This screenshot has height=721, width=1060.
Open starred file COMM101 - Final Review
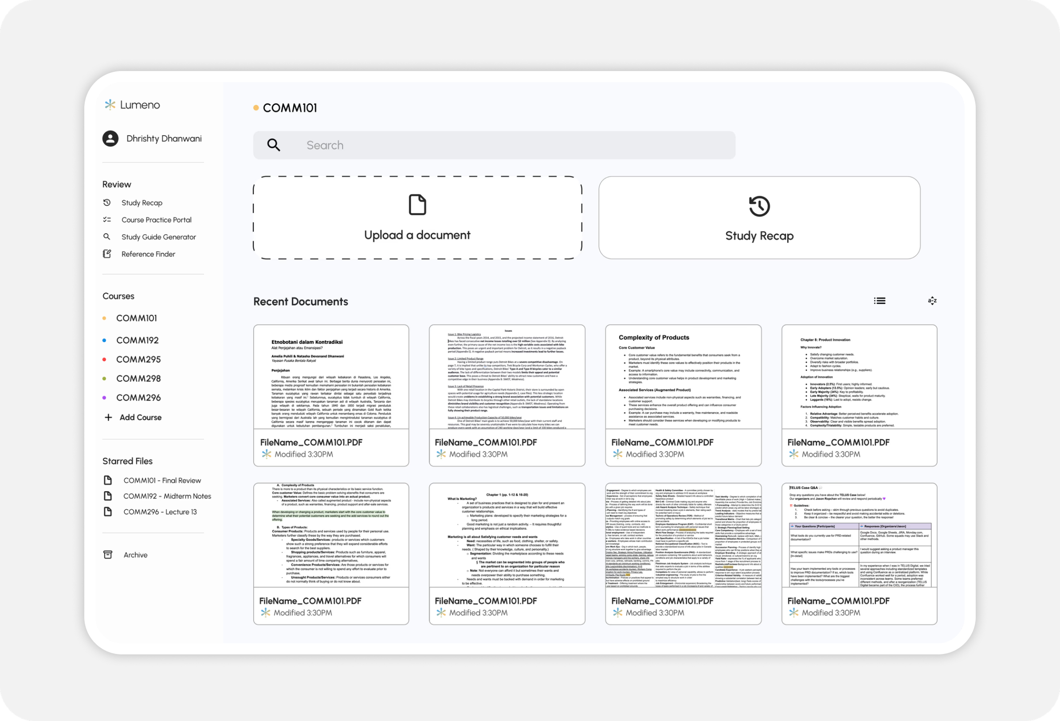[x=162, y=481]
